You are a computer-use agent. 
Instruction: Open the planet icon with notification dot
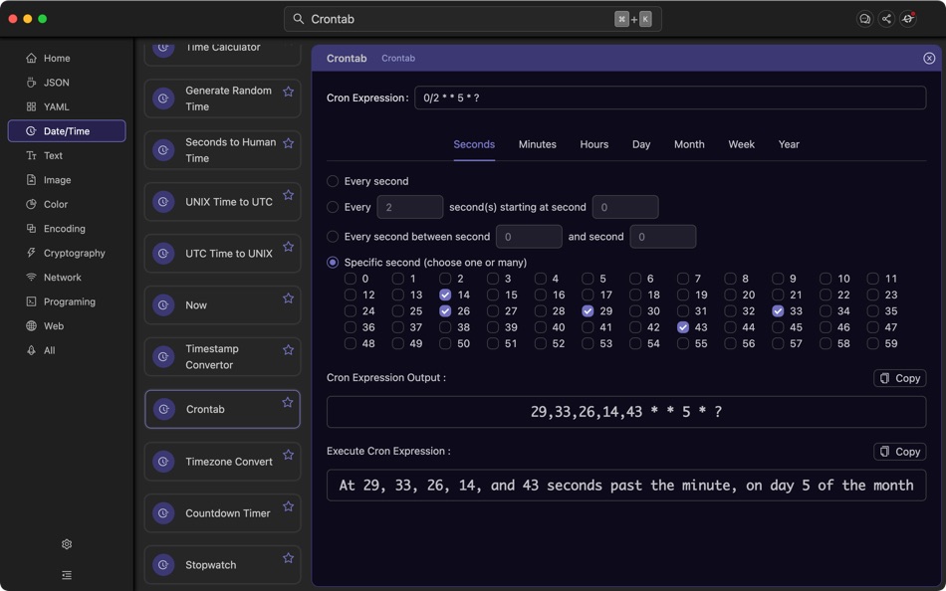pos(908,19)
